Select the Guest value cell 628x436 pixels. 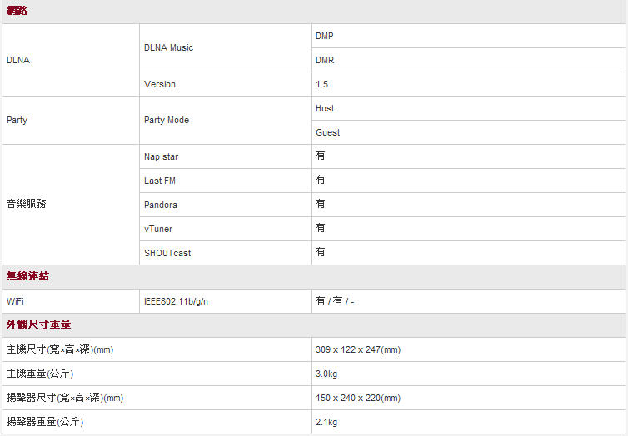pos(327,132)
